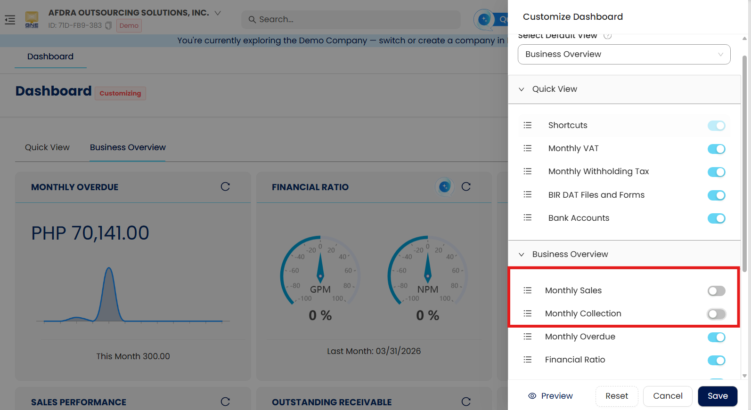This screenshot has width=751, height=410.
Task: Click the Monthly Overdue line chart
Action: point(133,295)
